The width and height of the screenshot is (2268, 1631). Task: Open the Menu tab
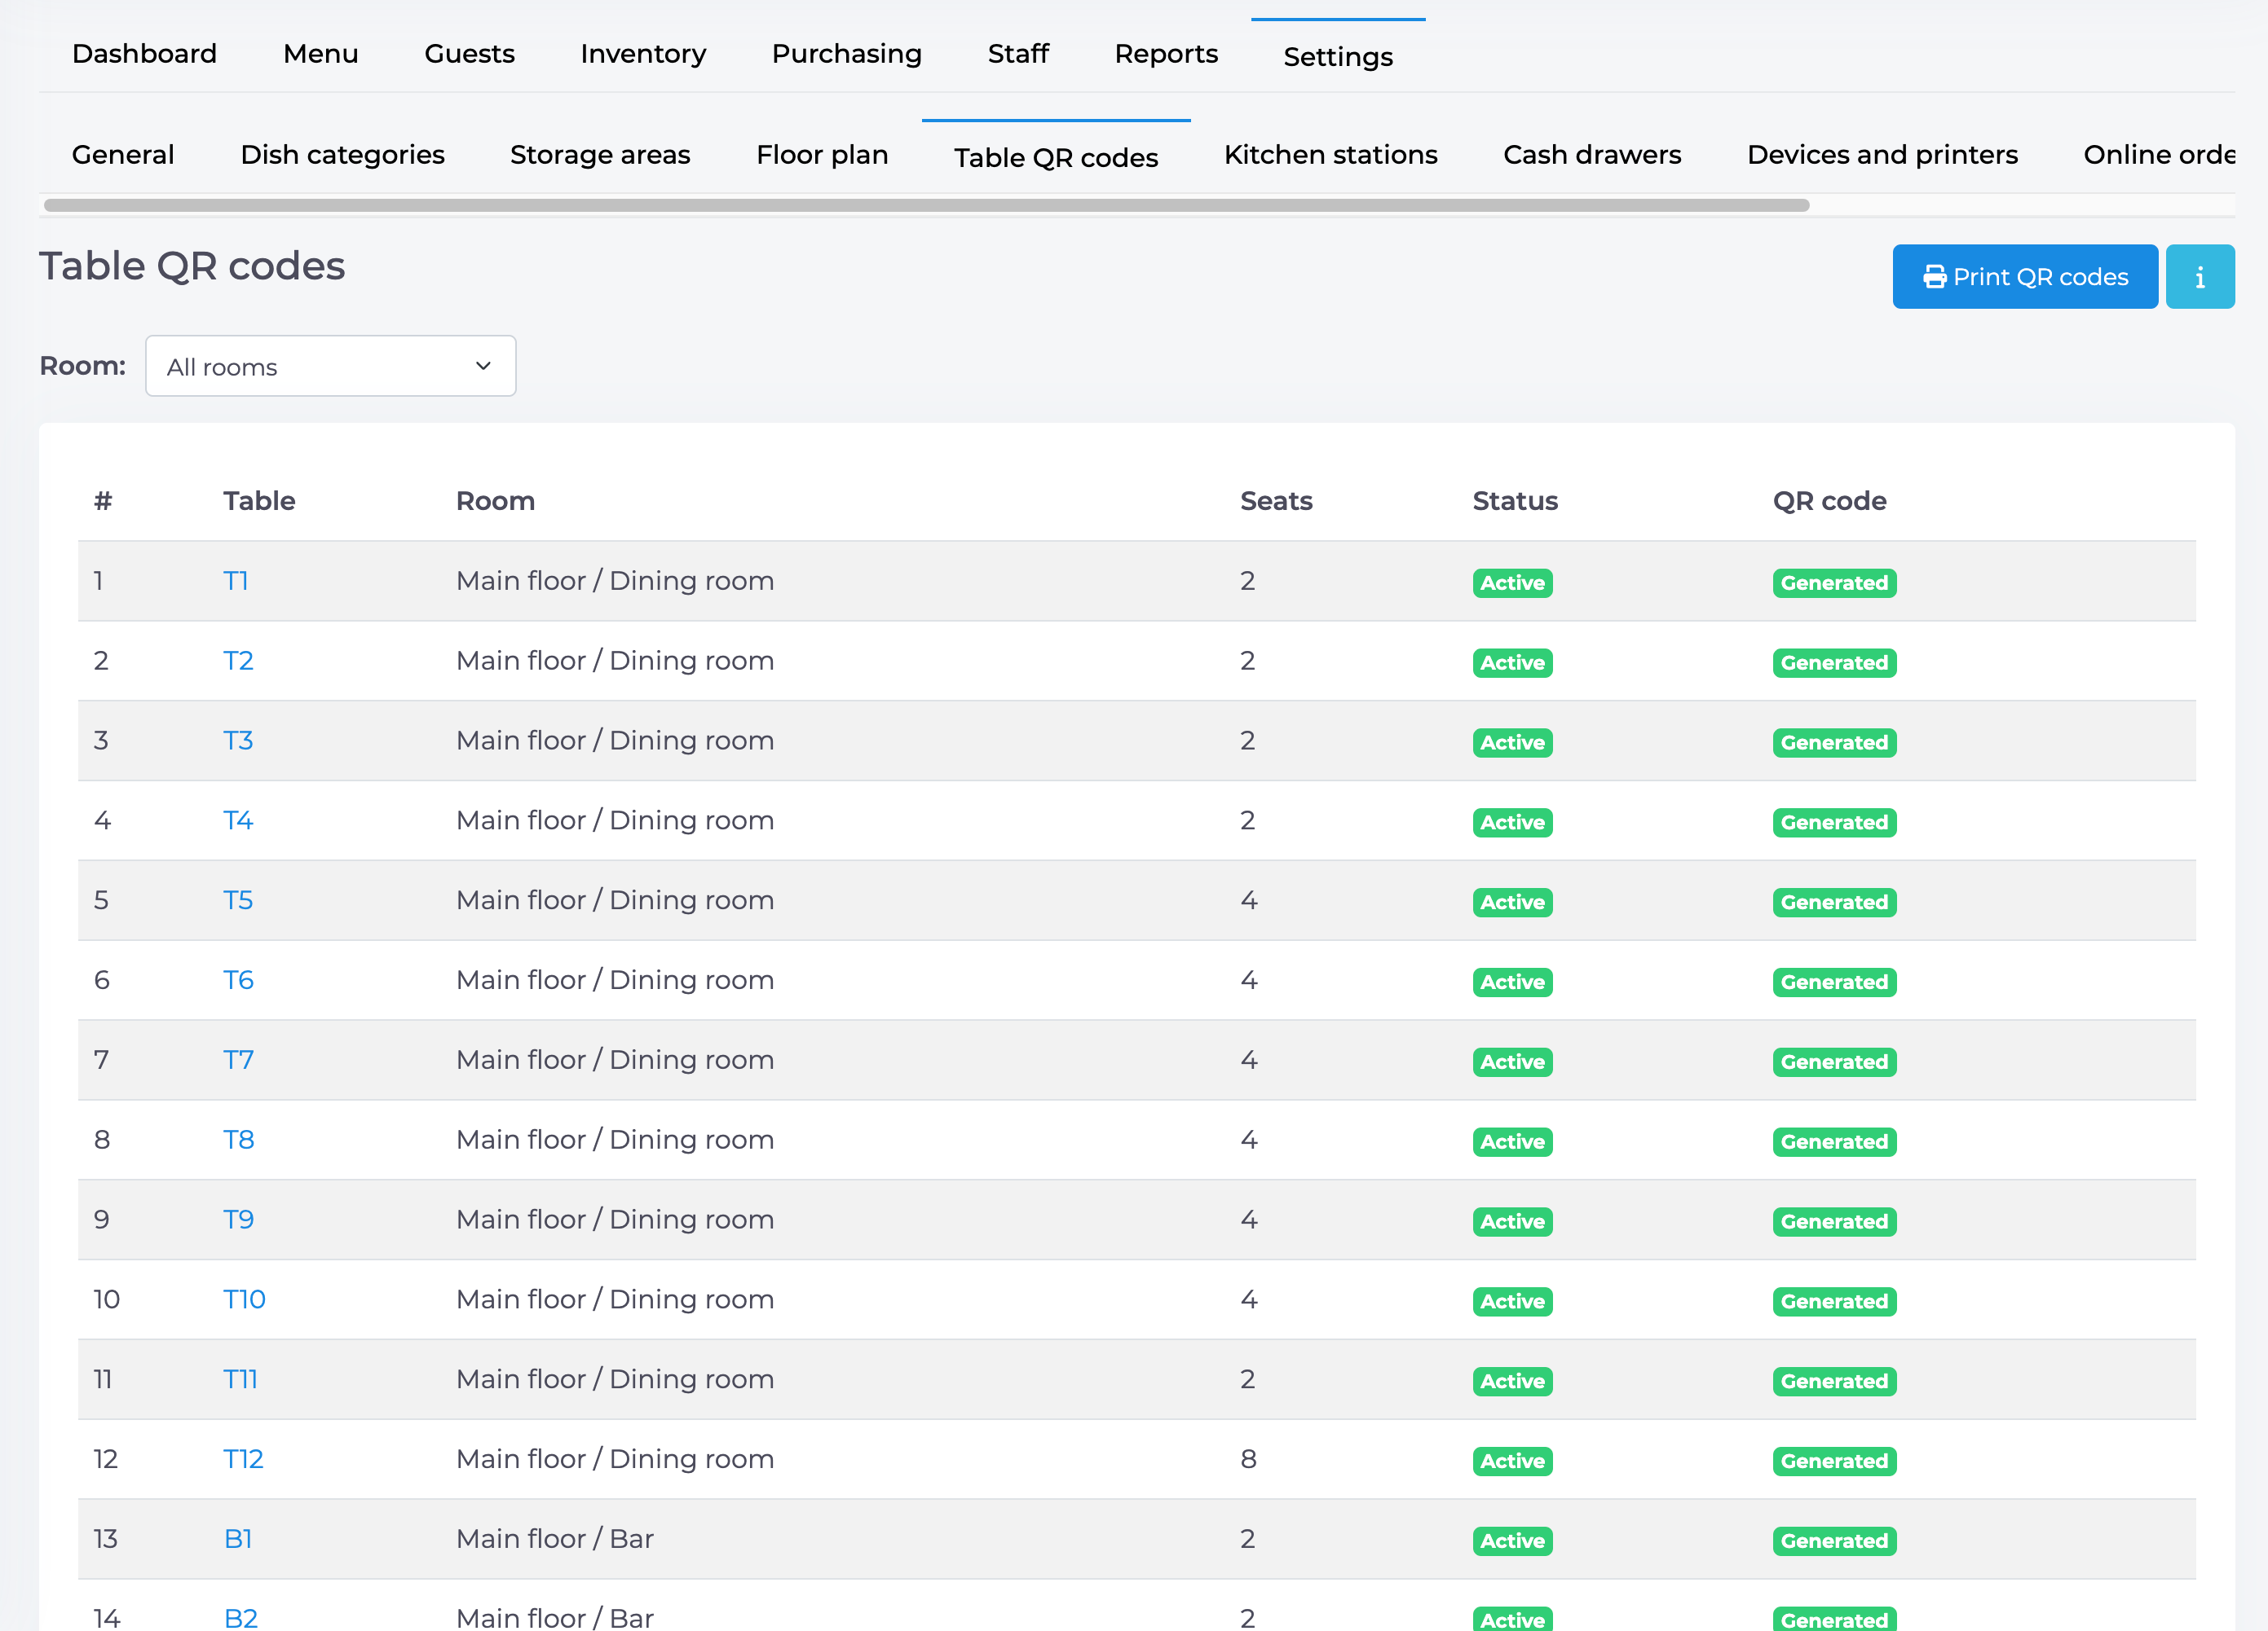pyautogui.click(x=320, y=54)
